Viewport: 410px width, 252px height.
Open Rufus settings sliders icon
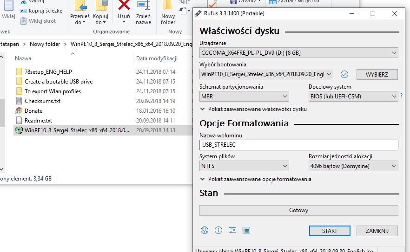[232, 230]
